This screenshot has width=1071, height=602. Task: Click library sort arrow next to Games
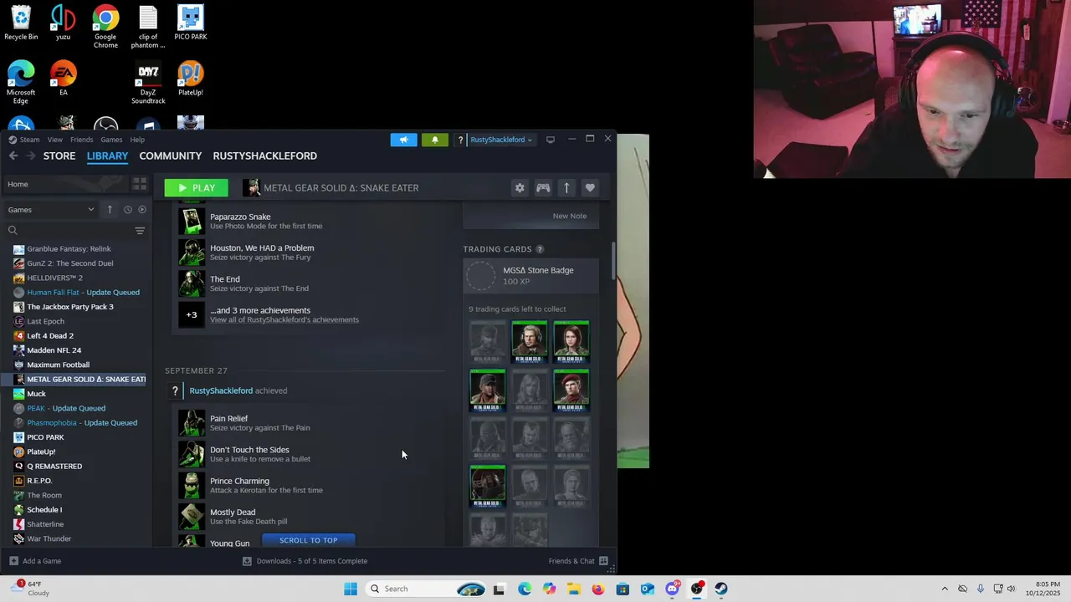(110, 210)
